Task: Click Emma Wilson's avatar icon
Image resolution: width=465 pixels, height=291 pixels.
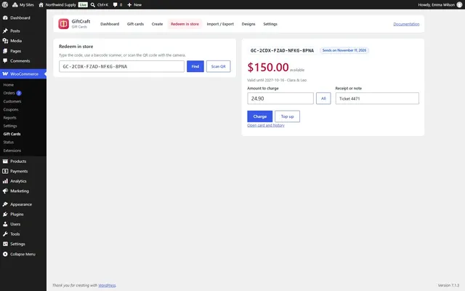Action: [x=459, y=5]
